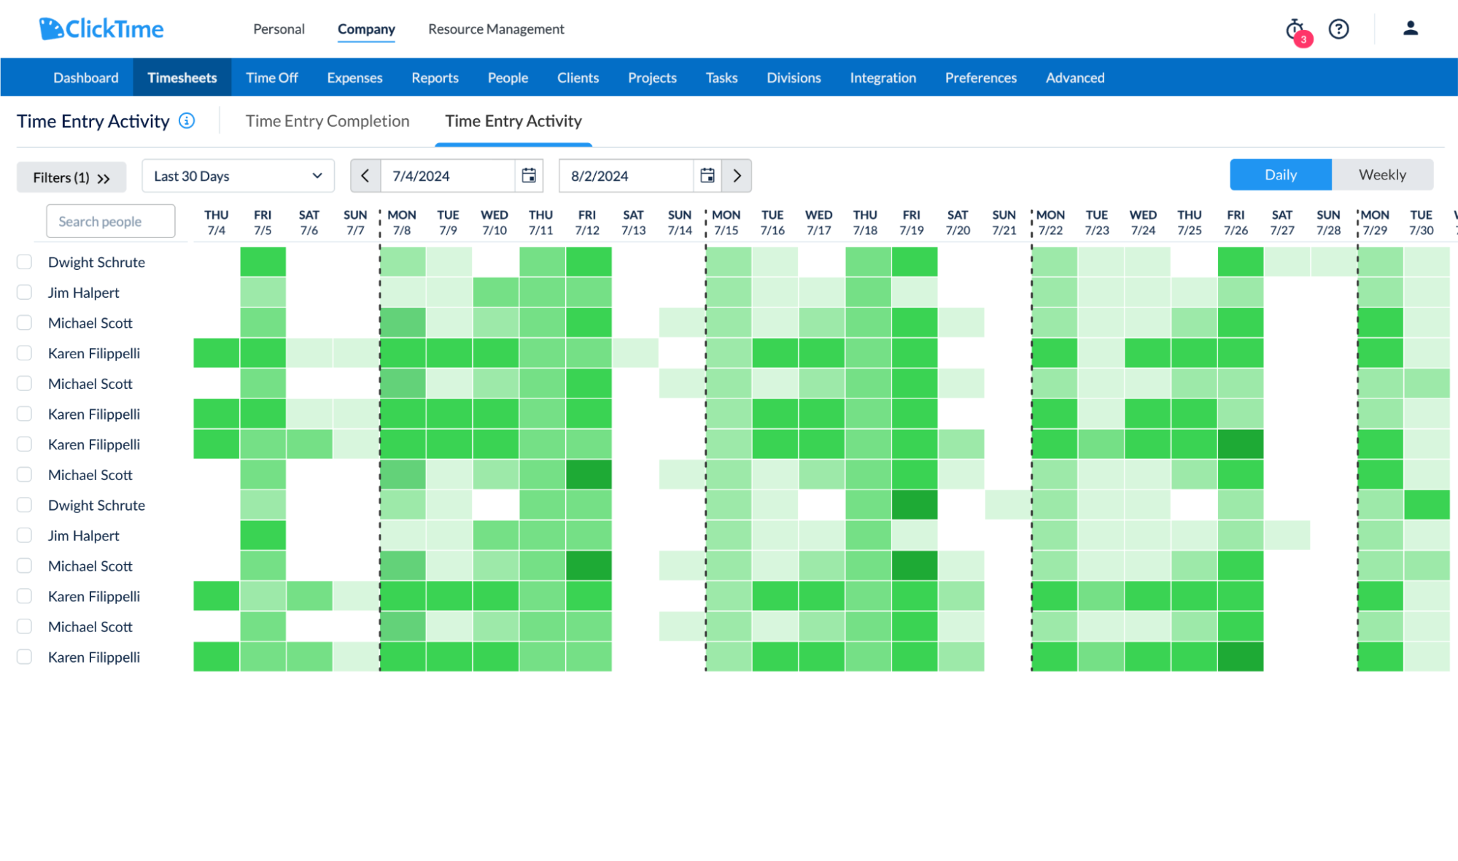Click the only shaded cell under SUN 7/21
This screenshot has width=1458, height=861.
point(1007,505)
